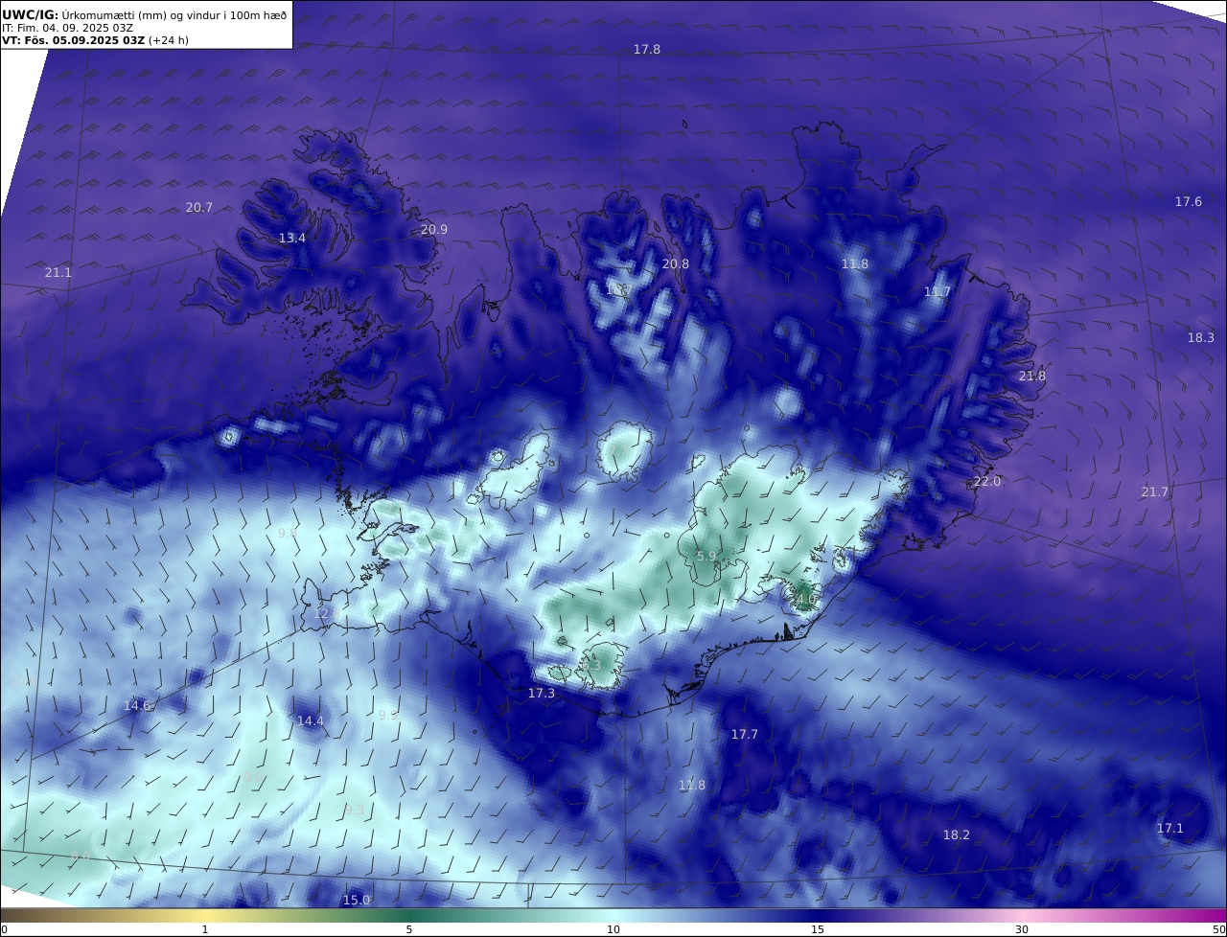Click the 21.8 value label
The width and height of the screenshot is (1227, 937).
[1032, 376]
